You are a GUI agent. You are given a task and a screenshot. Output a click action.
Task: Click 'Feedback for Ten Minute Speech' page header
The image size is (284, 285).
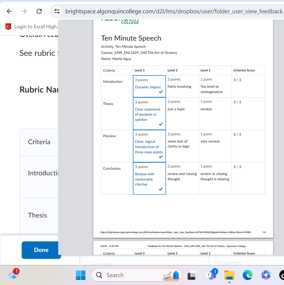click(197, 246)
